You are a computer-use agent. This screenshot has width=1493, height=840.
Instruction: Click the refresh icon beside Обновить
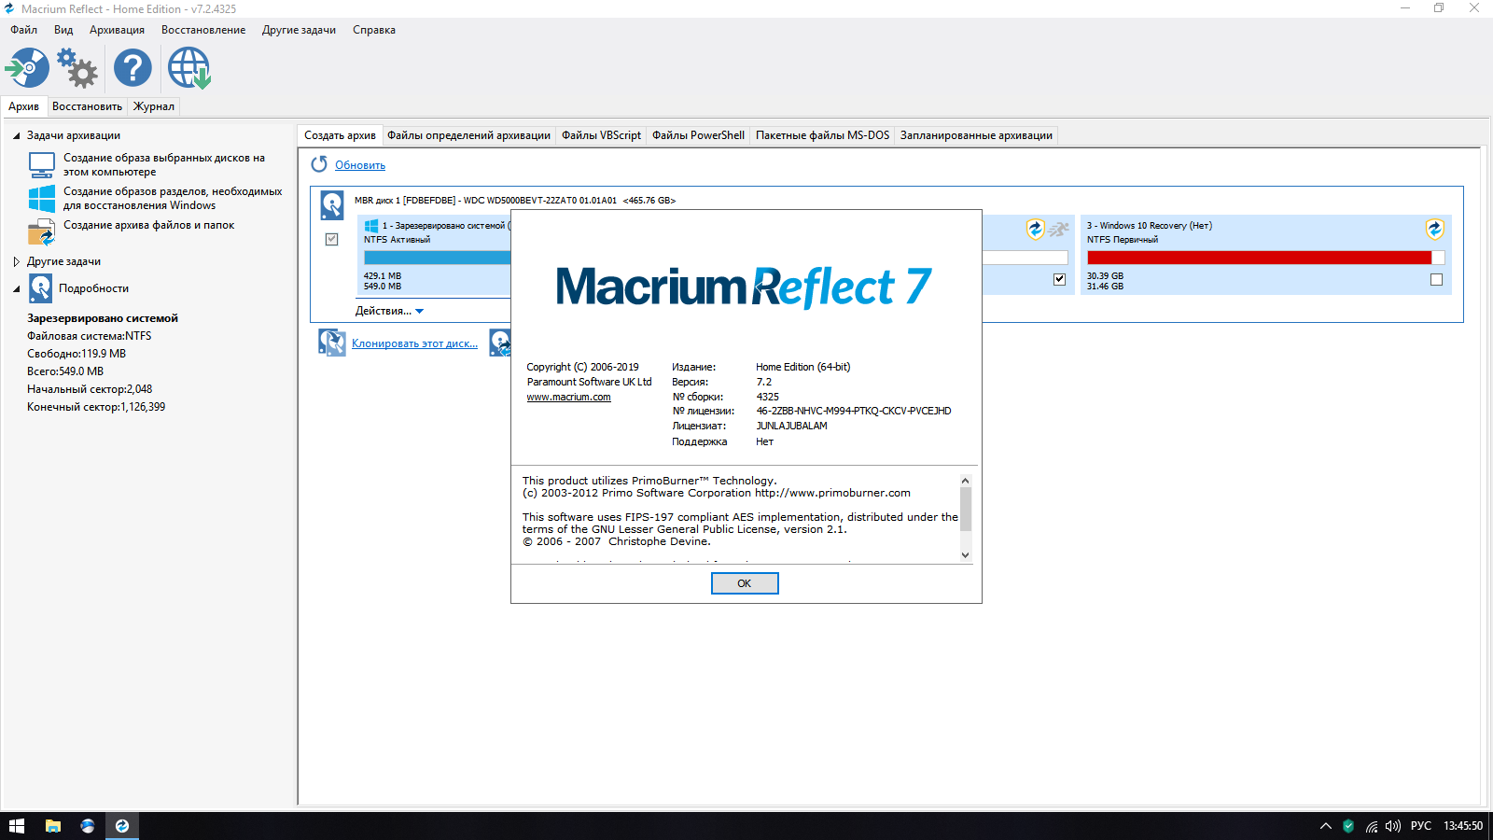point(319,164)
